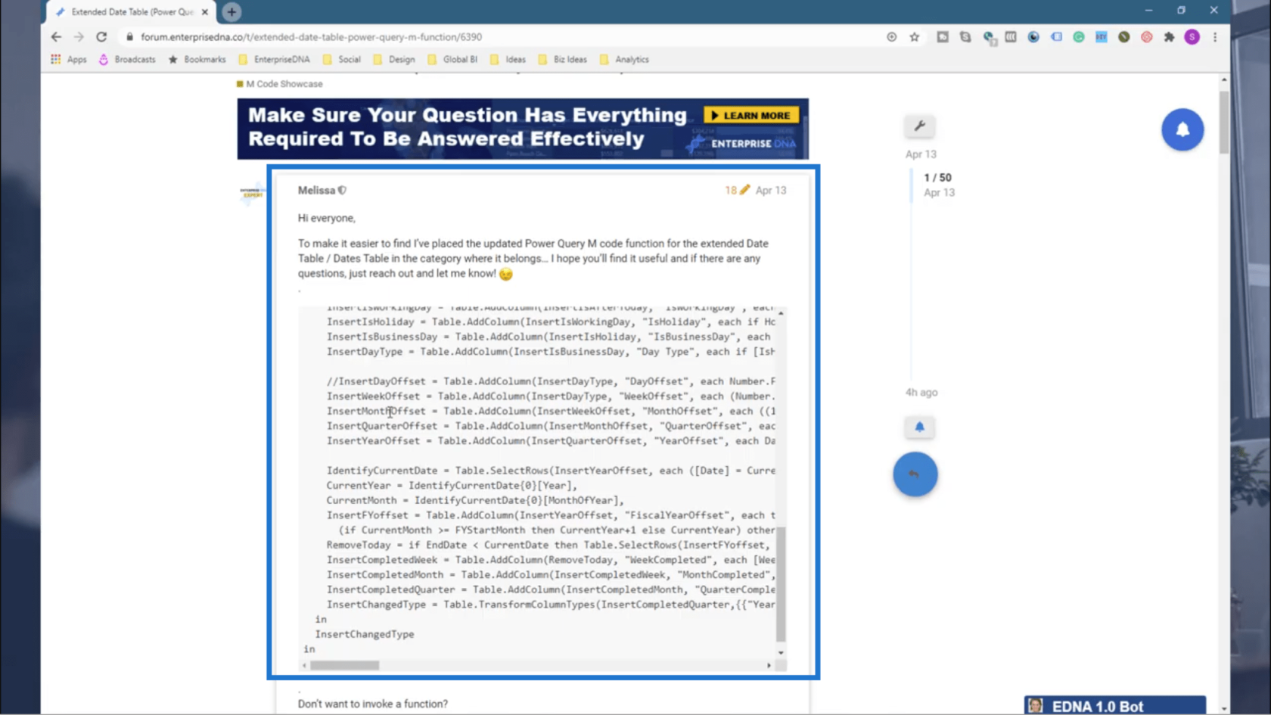Screen dimensions: 1271x715
Task: Click the code block scroll up arrow
Action: point(781,312)
